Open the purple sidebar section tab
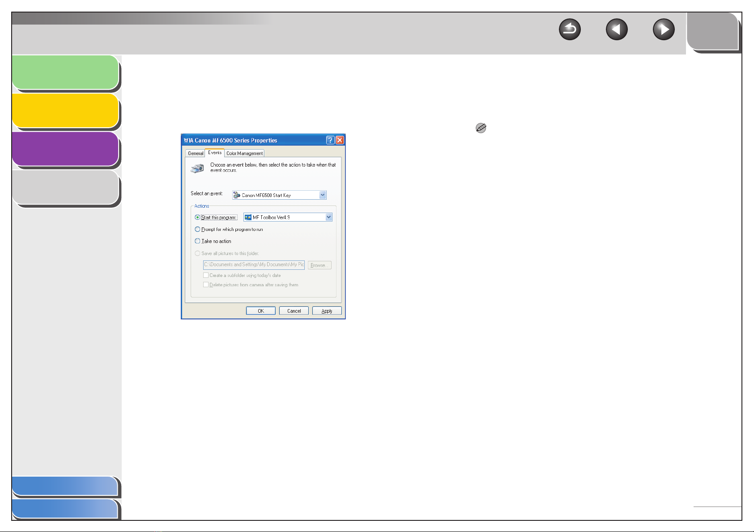 [65, 149]
